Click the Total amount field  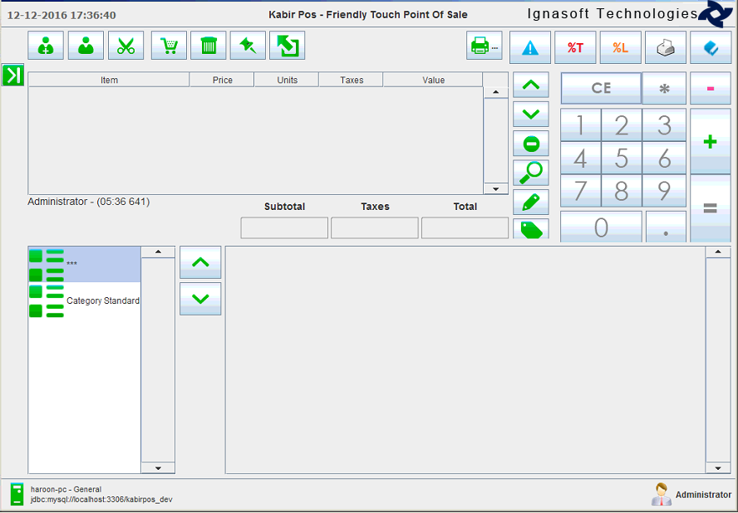click(465, 228)
